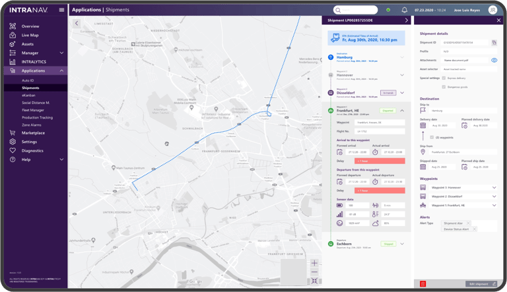Select eKanban under Applications

click(28, 96)
